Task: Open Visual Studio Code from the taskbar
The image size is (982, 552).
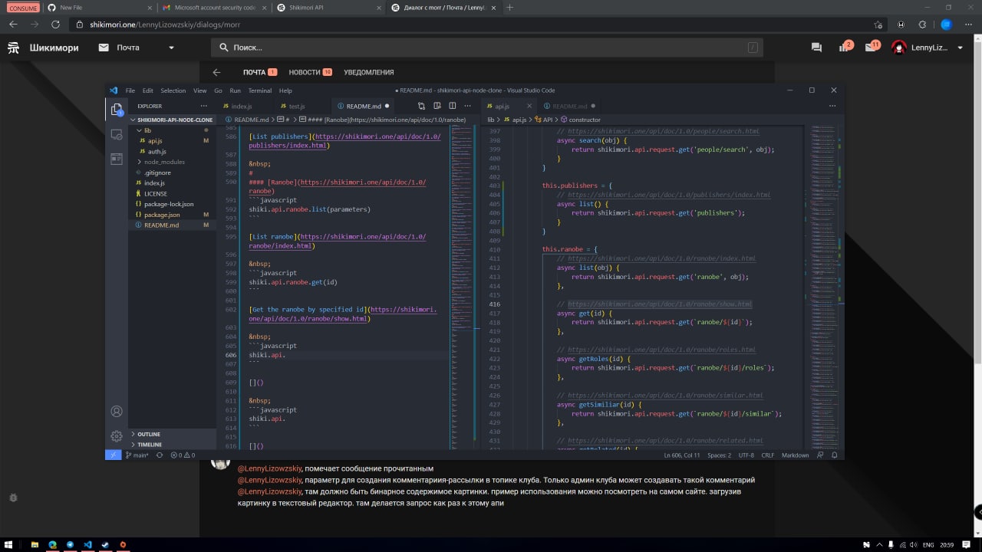Action: point(87,544)
